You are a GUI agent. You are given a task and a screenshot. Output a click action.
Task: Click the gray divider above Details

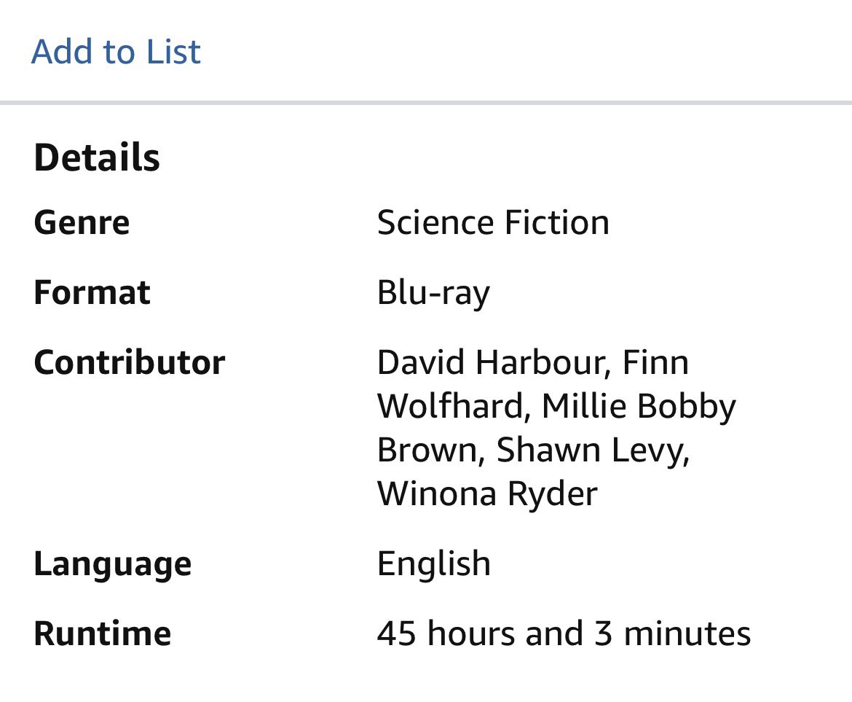point(426,102)
